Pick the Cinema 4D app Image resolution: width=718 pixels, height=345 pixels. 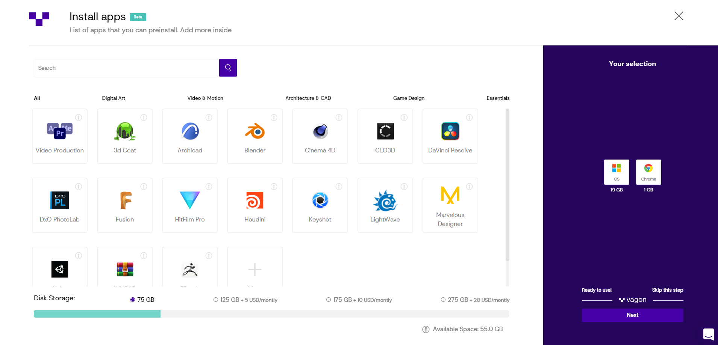coord(320,136)
